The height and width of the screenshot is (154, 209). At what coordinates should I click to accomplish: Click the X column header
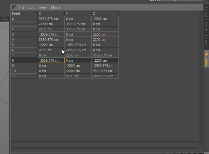tap(51, 13)
